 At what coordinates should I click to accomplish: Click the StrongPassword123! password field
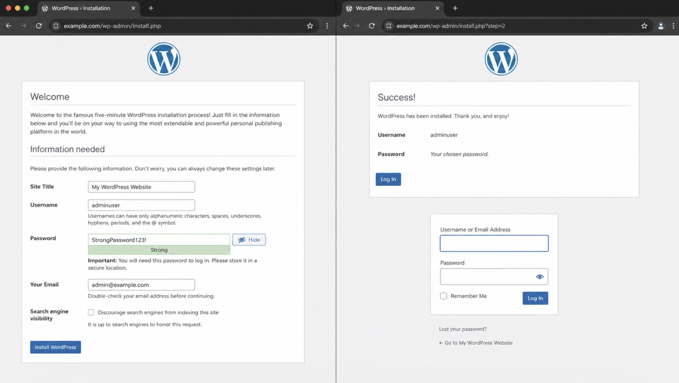tap(159, 240)
